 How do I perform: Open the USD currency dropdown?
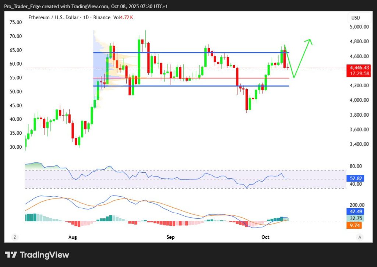(x=356, y=18)
